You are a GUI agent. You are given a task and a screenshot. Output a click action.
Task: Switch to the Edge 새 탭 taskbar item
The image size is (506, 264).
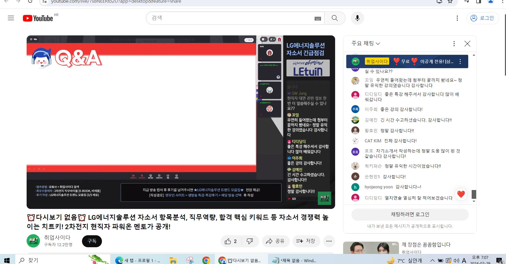tap(138, 260)
